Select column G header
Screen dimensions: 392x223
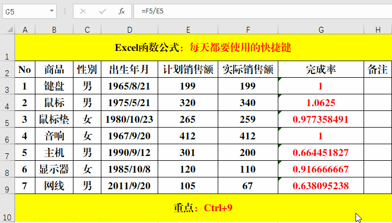[x=321, y=29]
